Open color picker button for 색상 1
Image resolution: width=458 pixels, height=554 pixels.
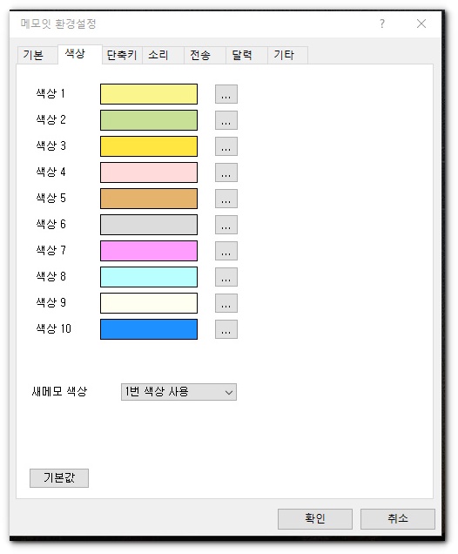226,94
